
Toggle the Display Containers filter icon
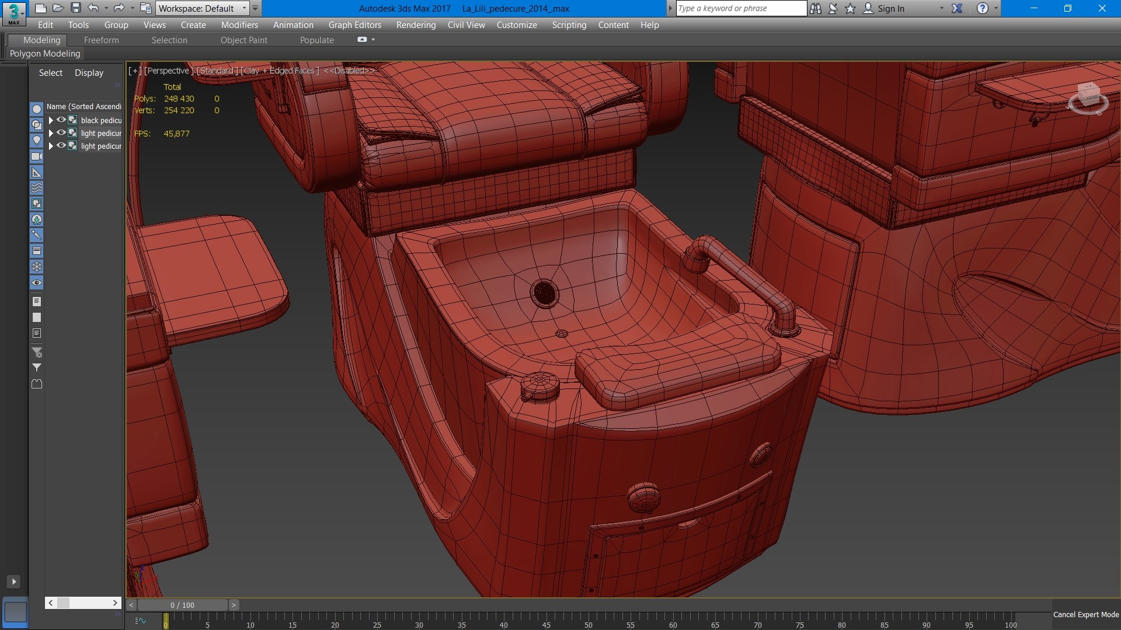click(37, 251)
